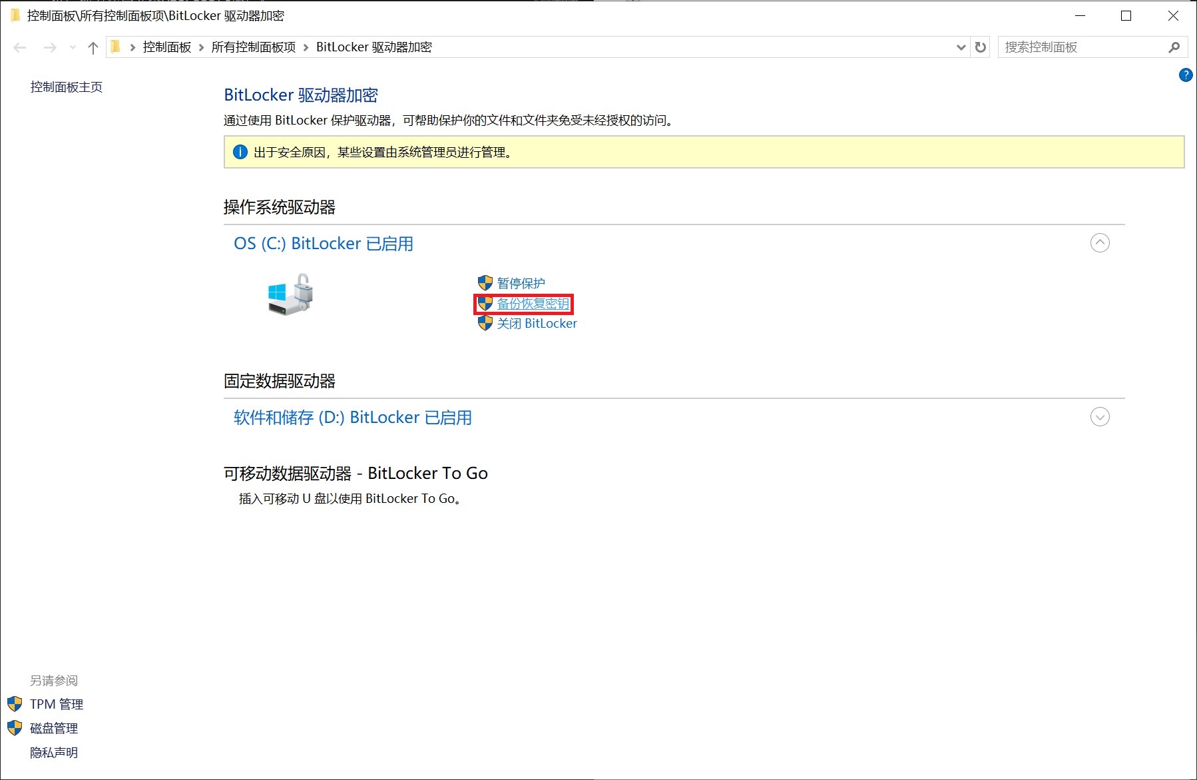Viewport: 1197px width, 780px height.
Task: Click the back navigation arrow icon
Action: click(x=19, y=47)
